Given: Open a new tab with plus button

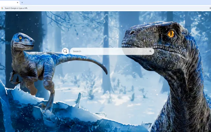Looking at the screenshot, I should pyautogui.click(x=22, y=3).
